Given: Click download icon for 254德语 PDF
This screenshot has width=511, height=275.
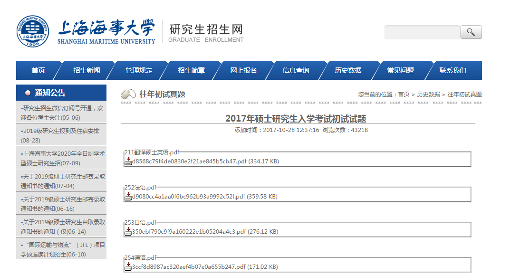Looking at the screenshot, I should pyautogui.click(x=128, y=266).
